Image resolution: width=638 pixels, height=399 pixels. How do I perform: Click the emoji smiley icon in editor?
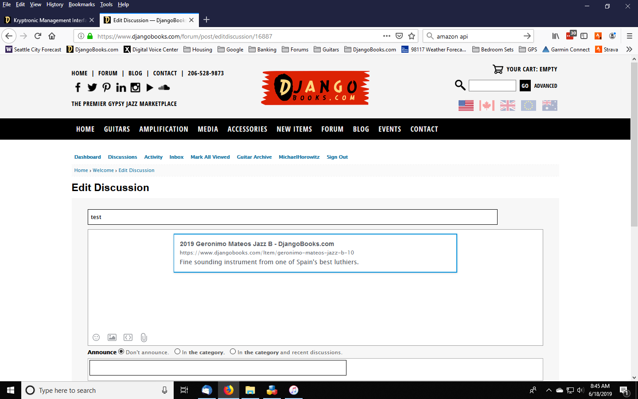pyautogui.click(x=96, y=337)
